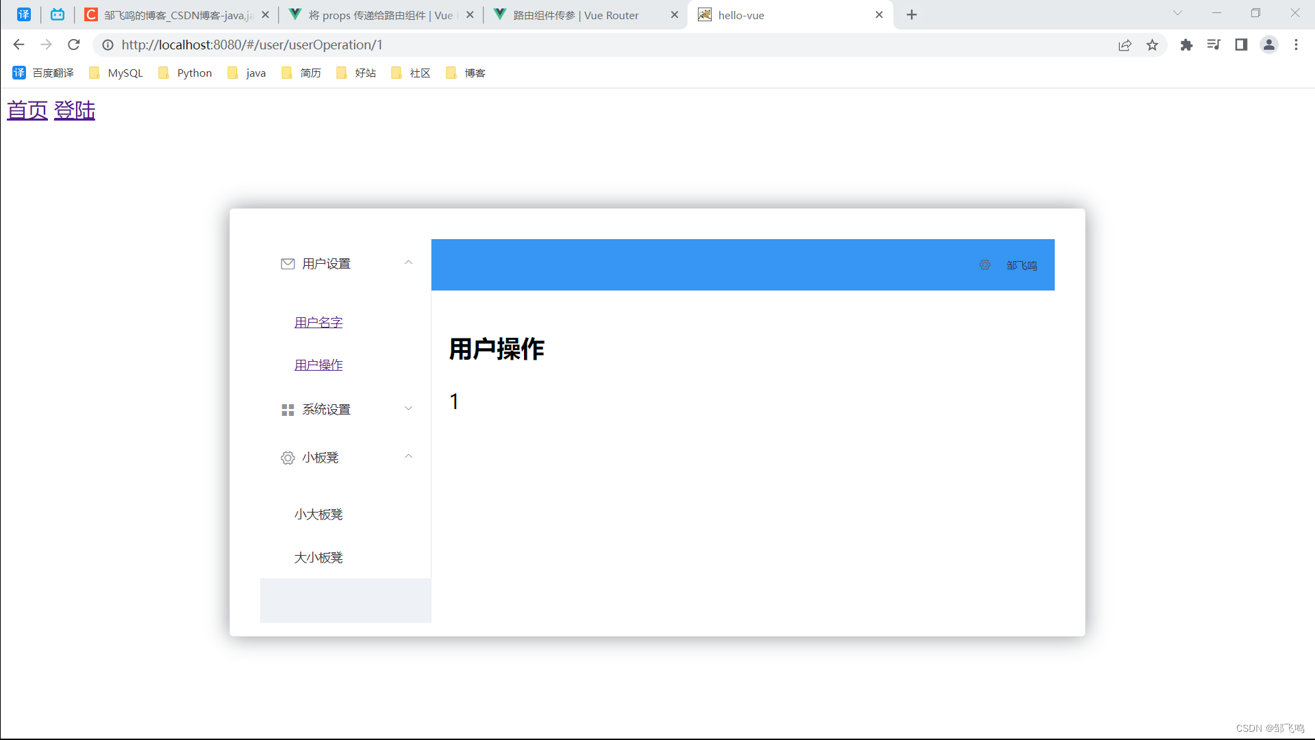Open the 登陆 login link
Viewport: 1315px width, 740px height.
(75, 110)
